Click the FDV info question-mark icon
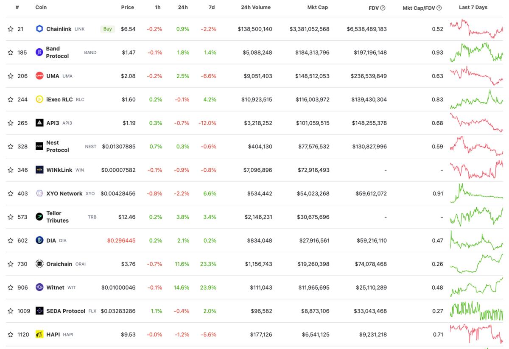 383,8
